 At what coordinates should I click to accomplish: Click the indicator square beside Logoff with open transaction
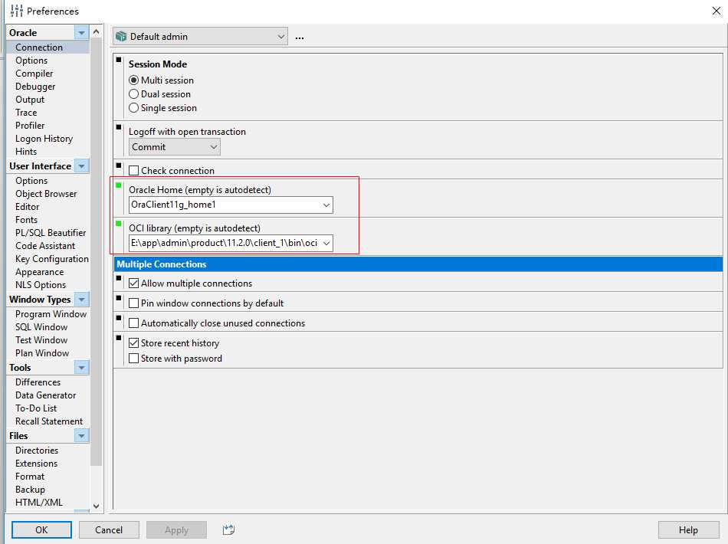[118, 127]
